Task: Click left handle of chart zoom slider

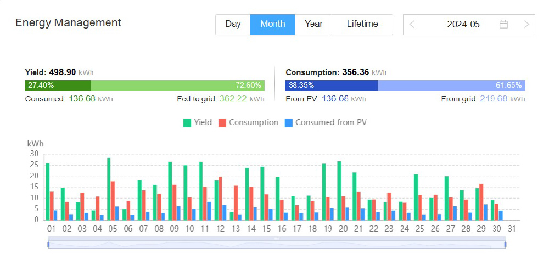Action: coord(48,244)
